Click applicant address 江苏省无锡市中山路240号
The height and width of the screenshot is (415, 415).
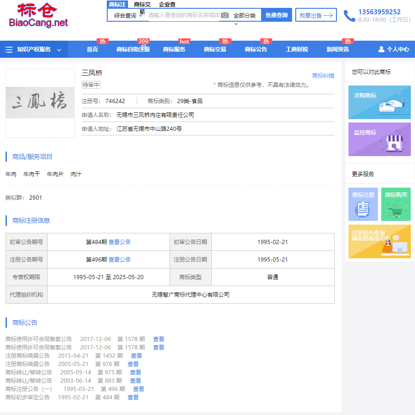(x=149, y=129)
